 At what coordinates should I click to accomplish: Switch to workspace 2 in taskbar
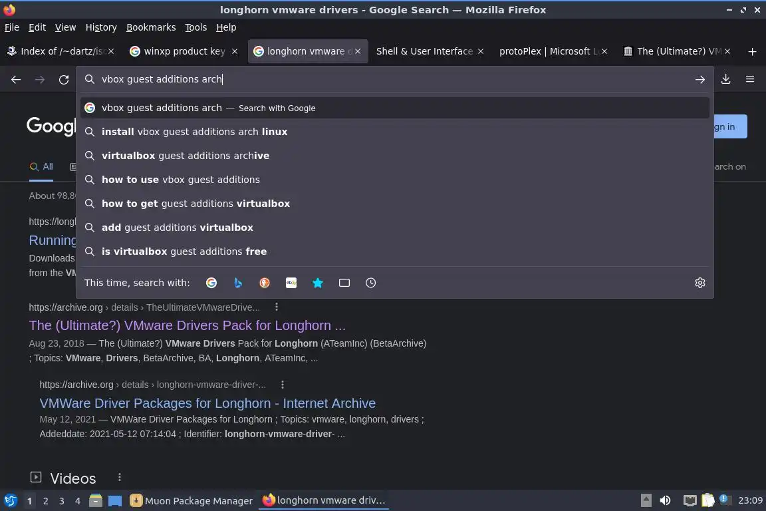click(45, 501)
